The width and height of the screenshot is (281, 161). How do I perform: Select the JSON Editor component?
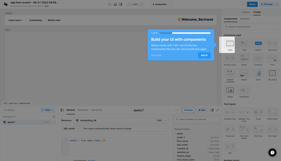click(273, 114)
